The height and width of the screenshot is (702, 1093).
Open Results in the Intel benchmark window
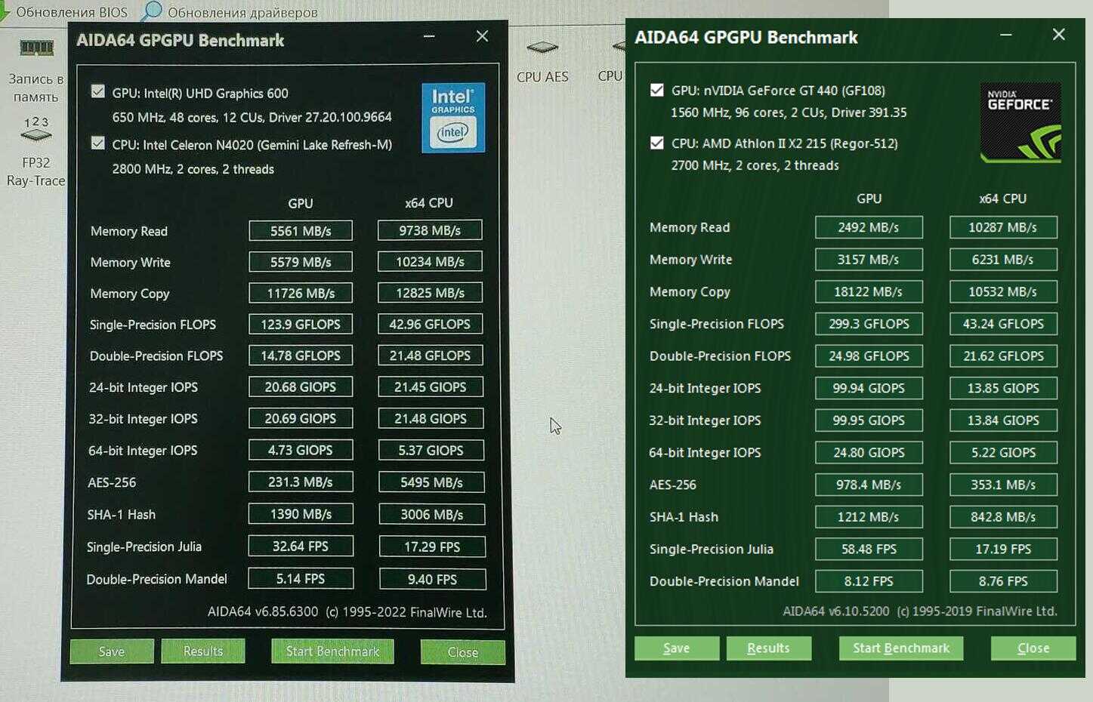(x=203, y=651)
